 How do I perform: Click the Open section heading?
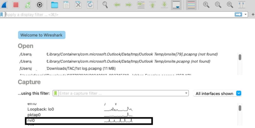26,46
